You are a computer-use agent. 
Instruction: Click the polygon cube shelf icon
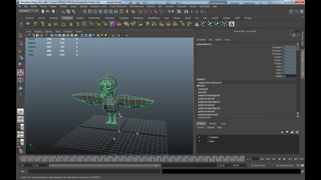click(x=35, y=24)
